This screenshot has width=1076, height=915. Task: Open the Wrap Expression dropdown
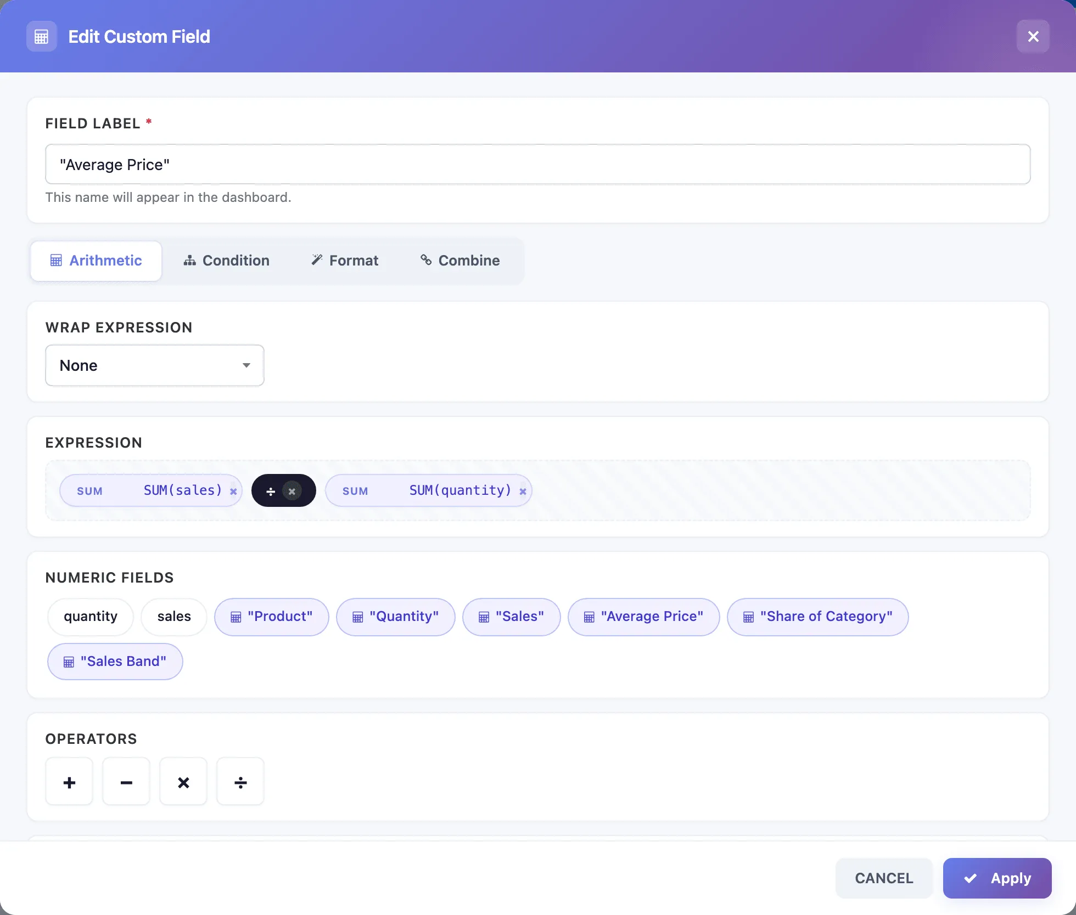[155, 365]
